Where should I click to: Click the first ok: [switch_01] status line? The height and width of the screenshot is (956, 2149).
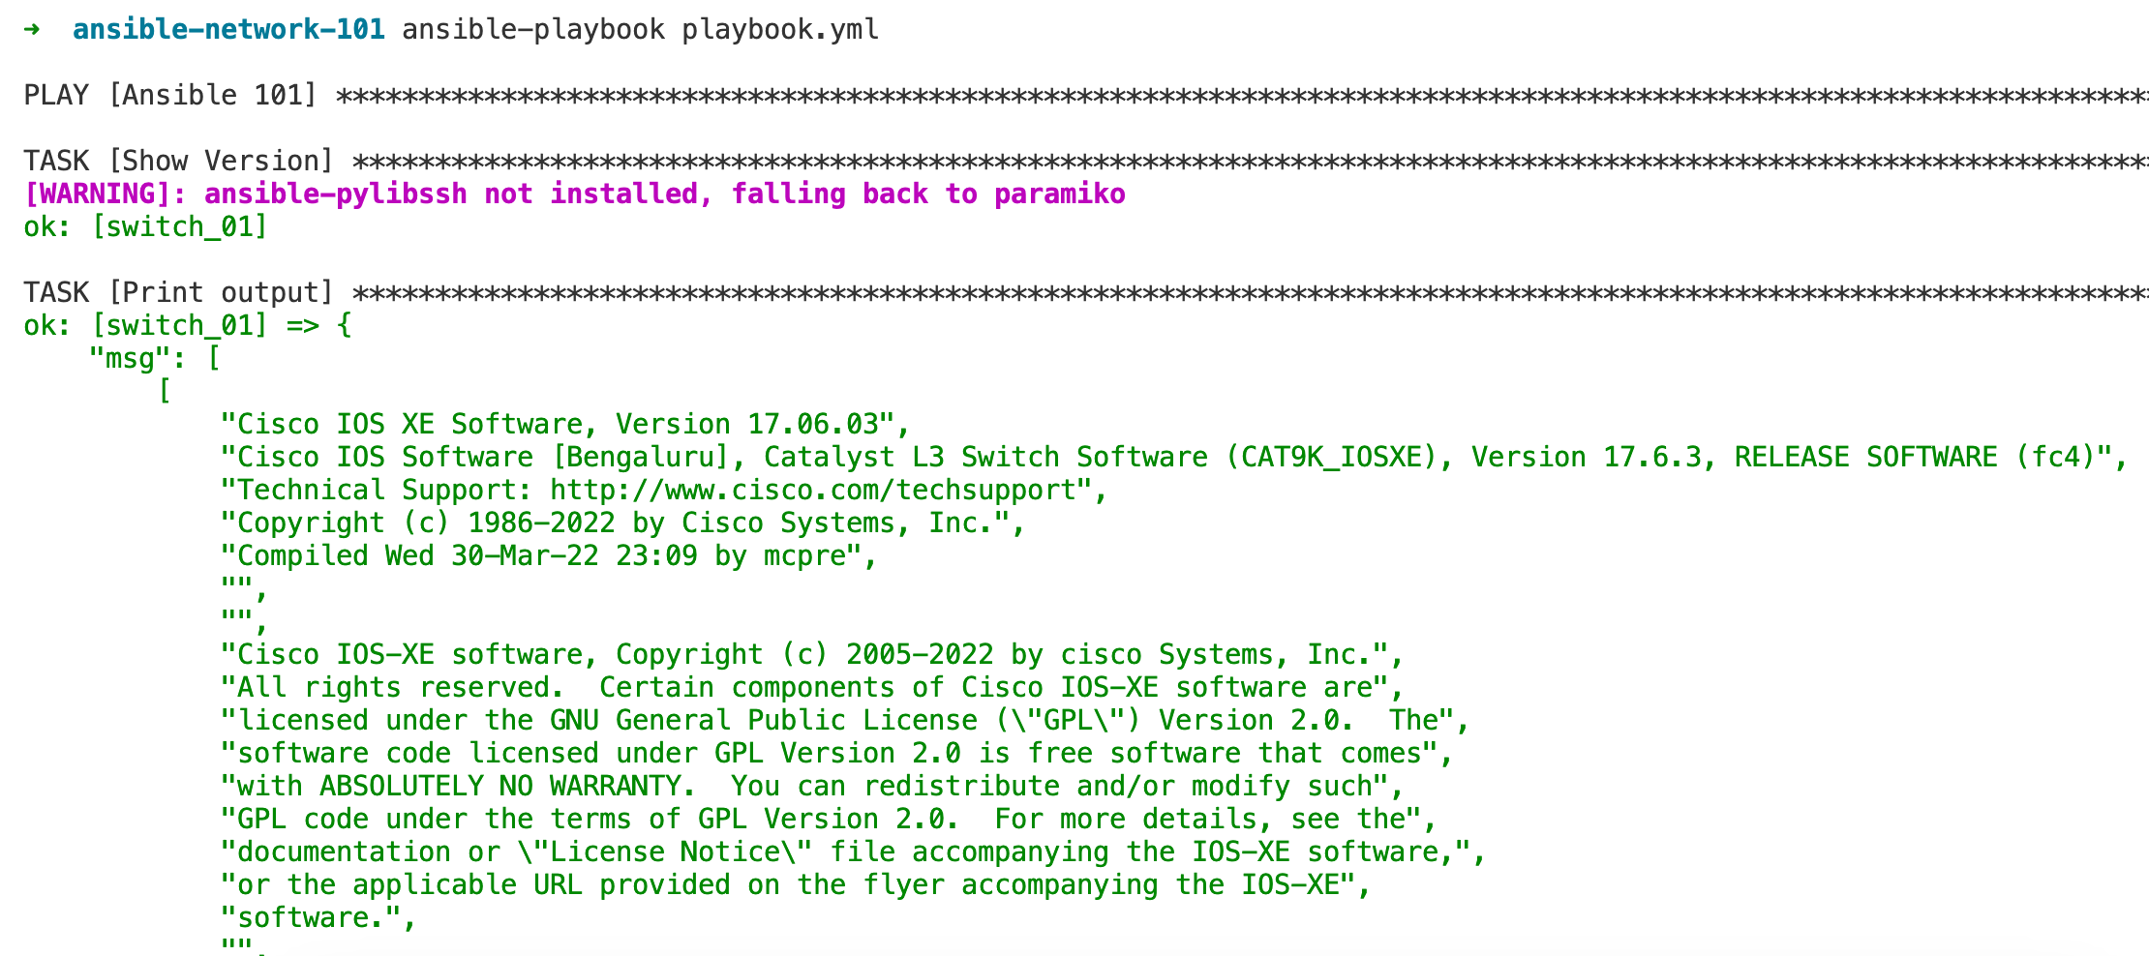(145, 227)
